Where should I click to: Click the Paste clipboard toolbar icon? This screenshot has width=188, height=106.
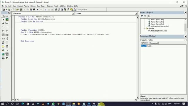point(31,10)
